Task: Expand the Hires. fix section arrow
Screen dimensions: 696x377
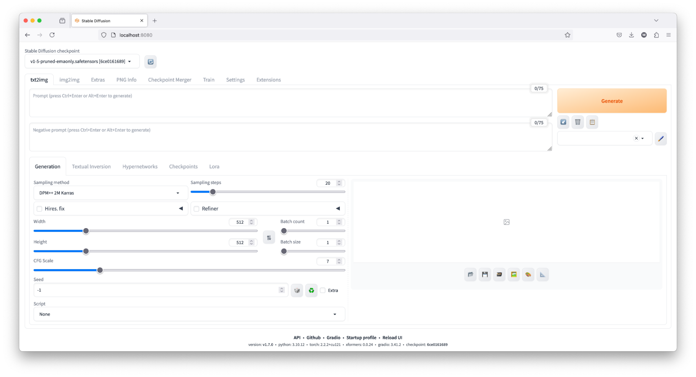Action: [x=181, y=209]
